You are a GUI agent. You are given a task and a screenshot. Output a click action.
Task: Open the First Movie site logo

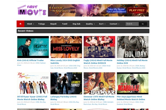coord(32,10)
